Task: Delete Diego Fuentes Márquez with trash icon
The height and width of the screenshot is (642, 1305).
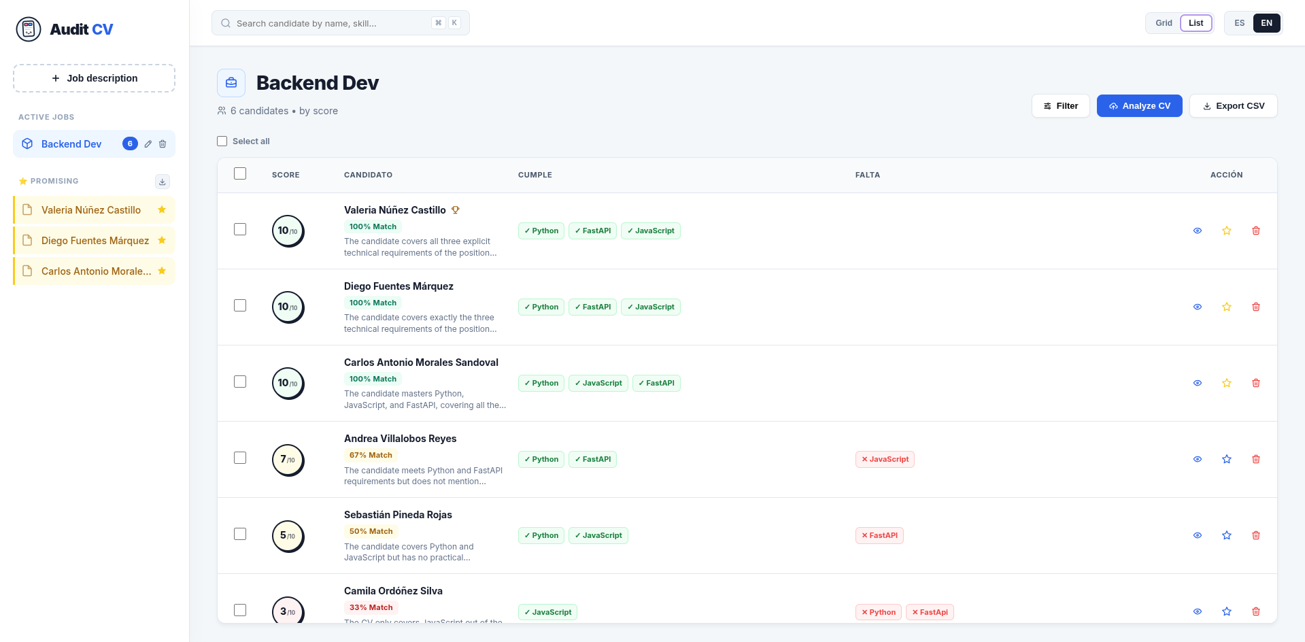Action: tap(1256, 307)
